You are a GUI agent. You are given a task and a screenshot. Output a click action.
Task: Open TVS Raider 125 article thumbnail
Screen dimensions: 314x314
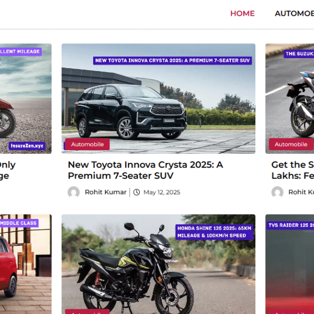[x=289, y=264]
